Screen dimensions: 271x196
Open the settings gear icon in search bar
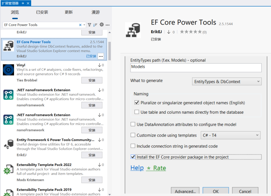[x=102, y=25]
